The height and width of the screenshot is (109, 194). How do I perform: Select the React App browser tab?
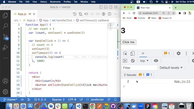154,8
